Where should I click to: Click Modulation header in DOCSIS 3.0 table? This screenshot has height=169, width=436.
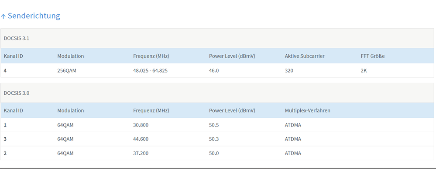pyautogui.click(x=71, y=110)
